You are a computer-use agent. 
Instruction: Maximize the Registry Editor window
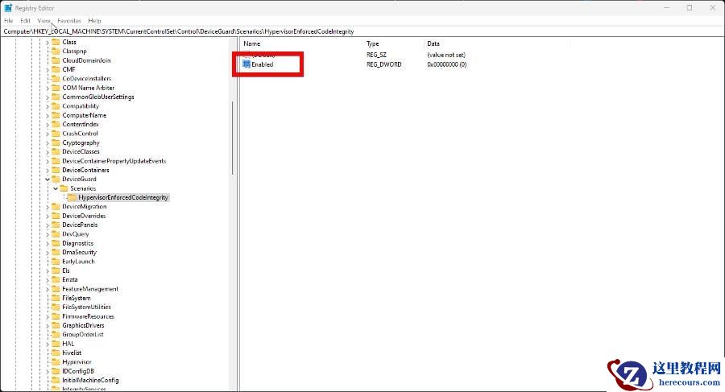(689, 8)
